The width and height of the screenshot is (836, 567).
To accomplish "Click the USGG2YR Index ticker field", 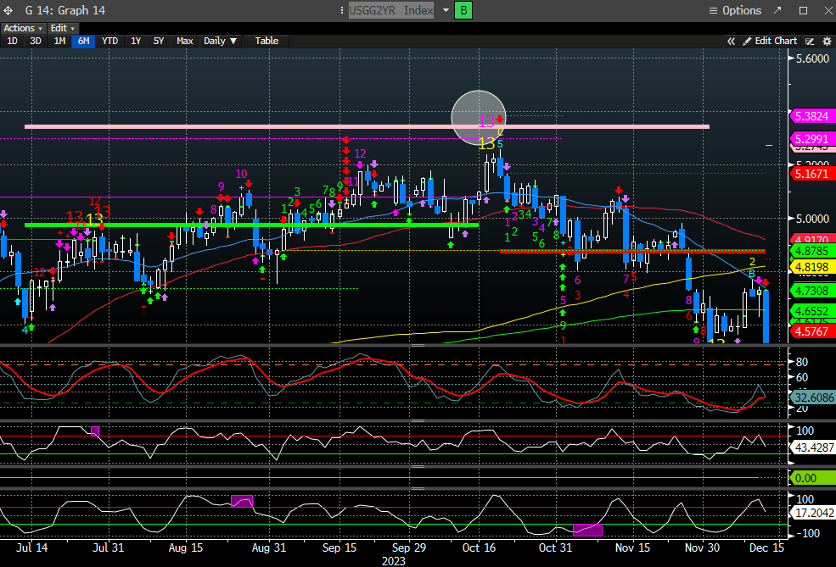I will tap(391, 10).
